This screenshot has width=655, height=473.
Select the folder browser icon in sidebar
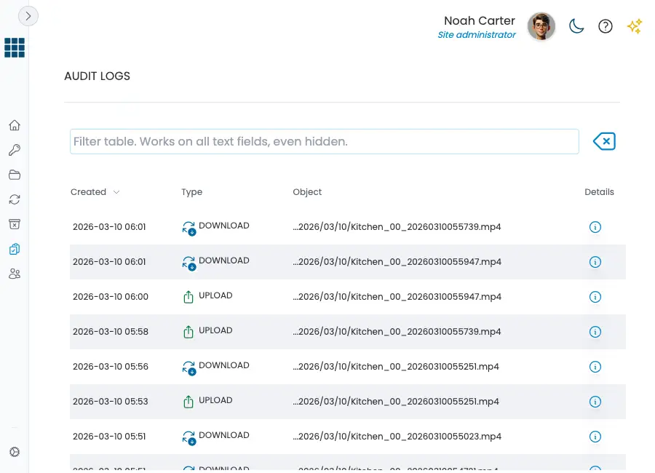15,175
